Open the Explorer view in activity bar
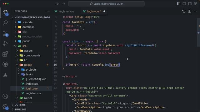The height and width of the screenshot is (112, 200). [x=5, y=13]
